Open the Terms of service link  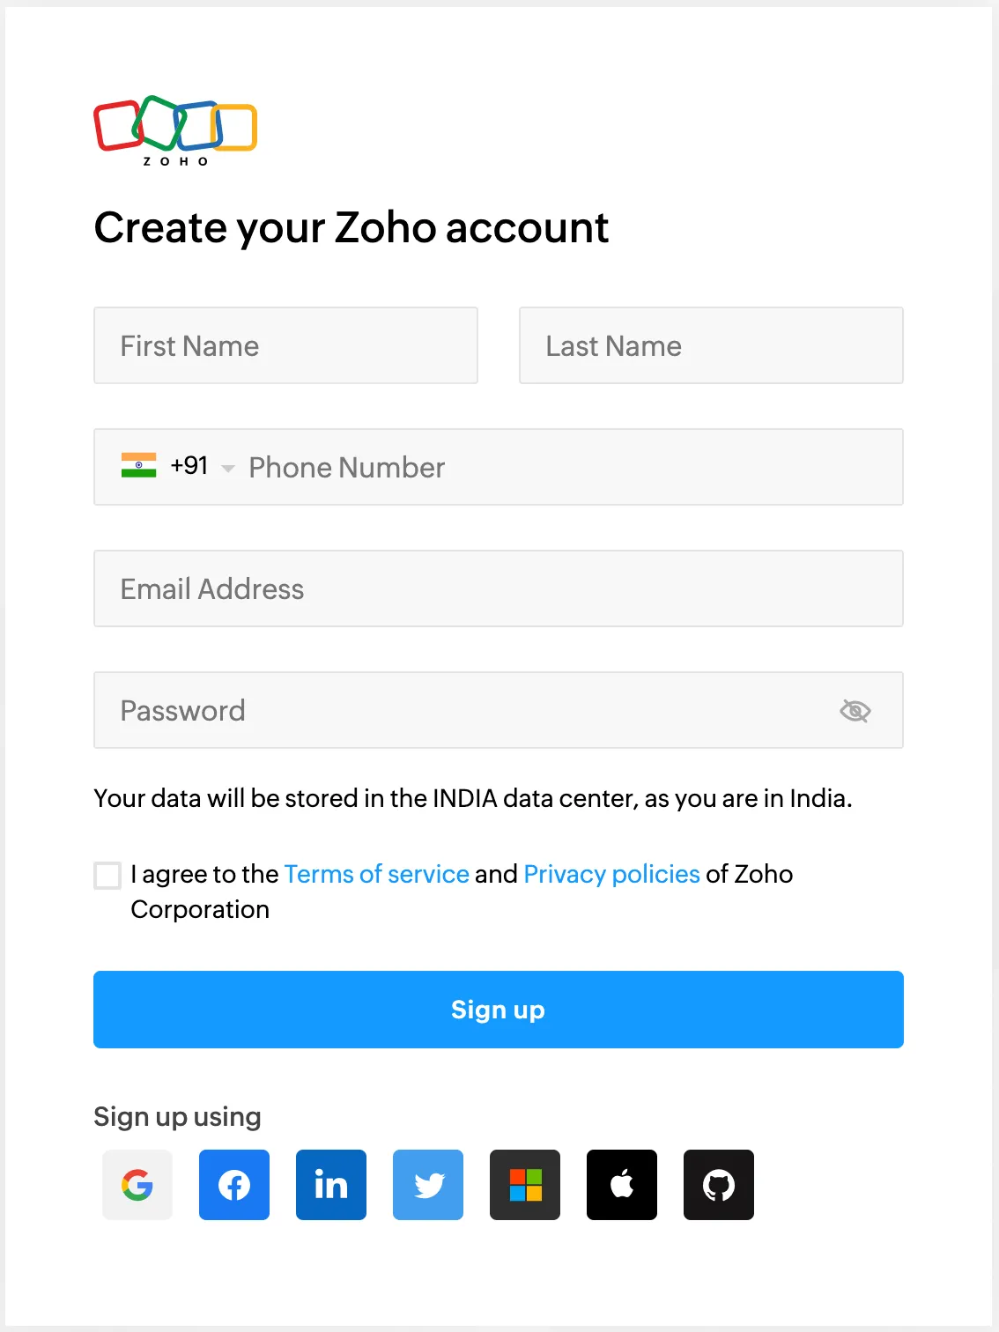pyautogui.click(x=376, y=874)
